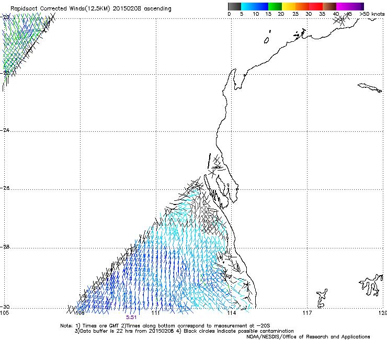387x340 pixels.
Task: Click the latitude label -26
Action: click(x=5, y=188)
